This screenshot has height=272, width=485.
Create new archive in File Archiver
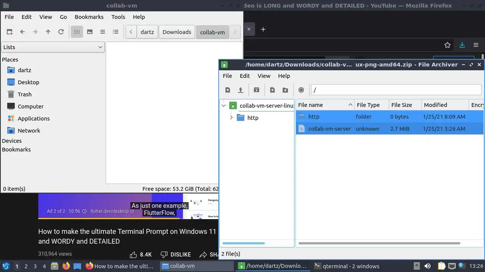[228, 90]
